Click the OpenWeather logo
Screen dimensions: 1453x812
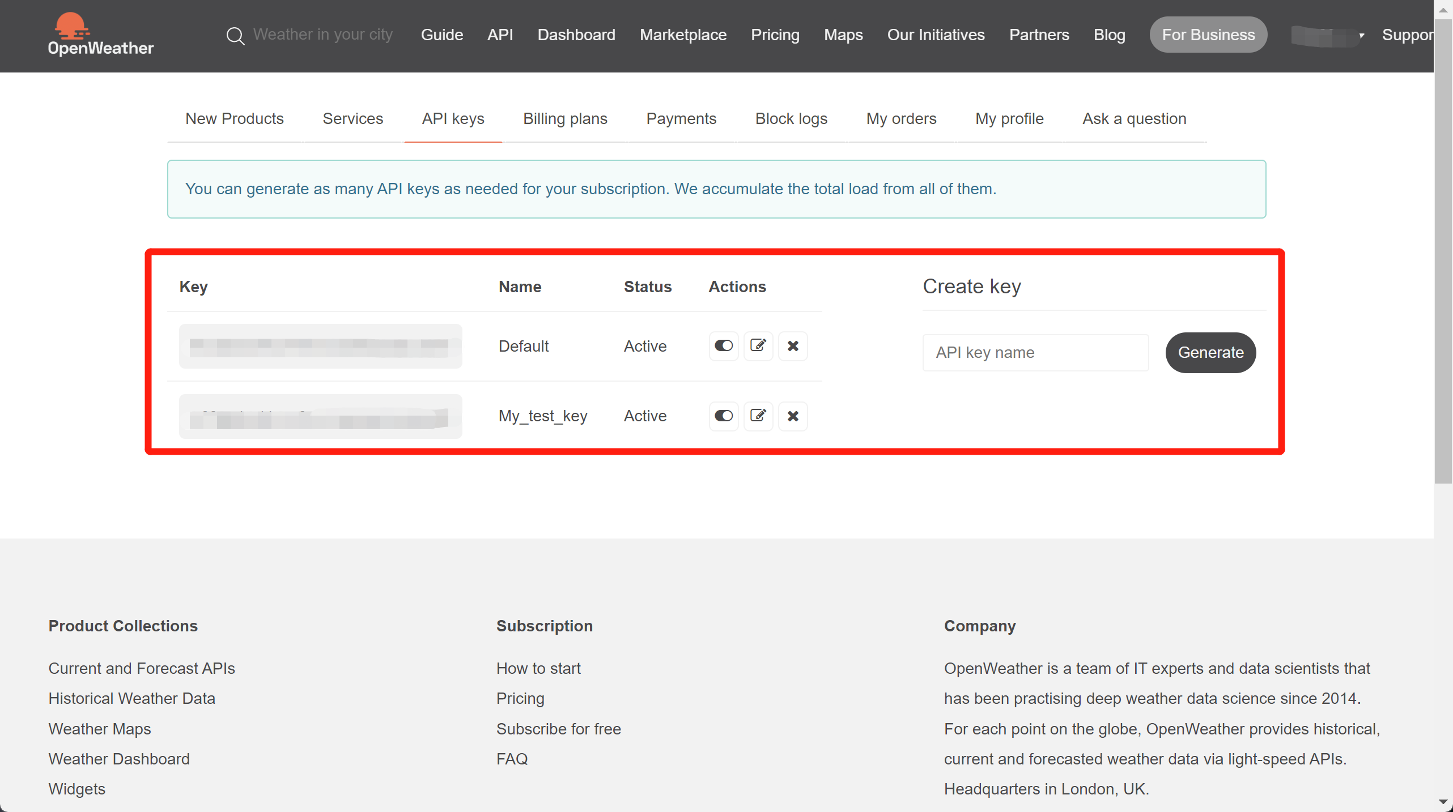click(x=101, y=34)
